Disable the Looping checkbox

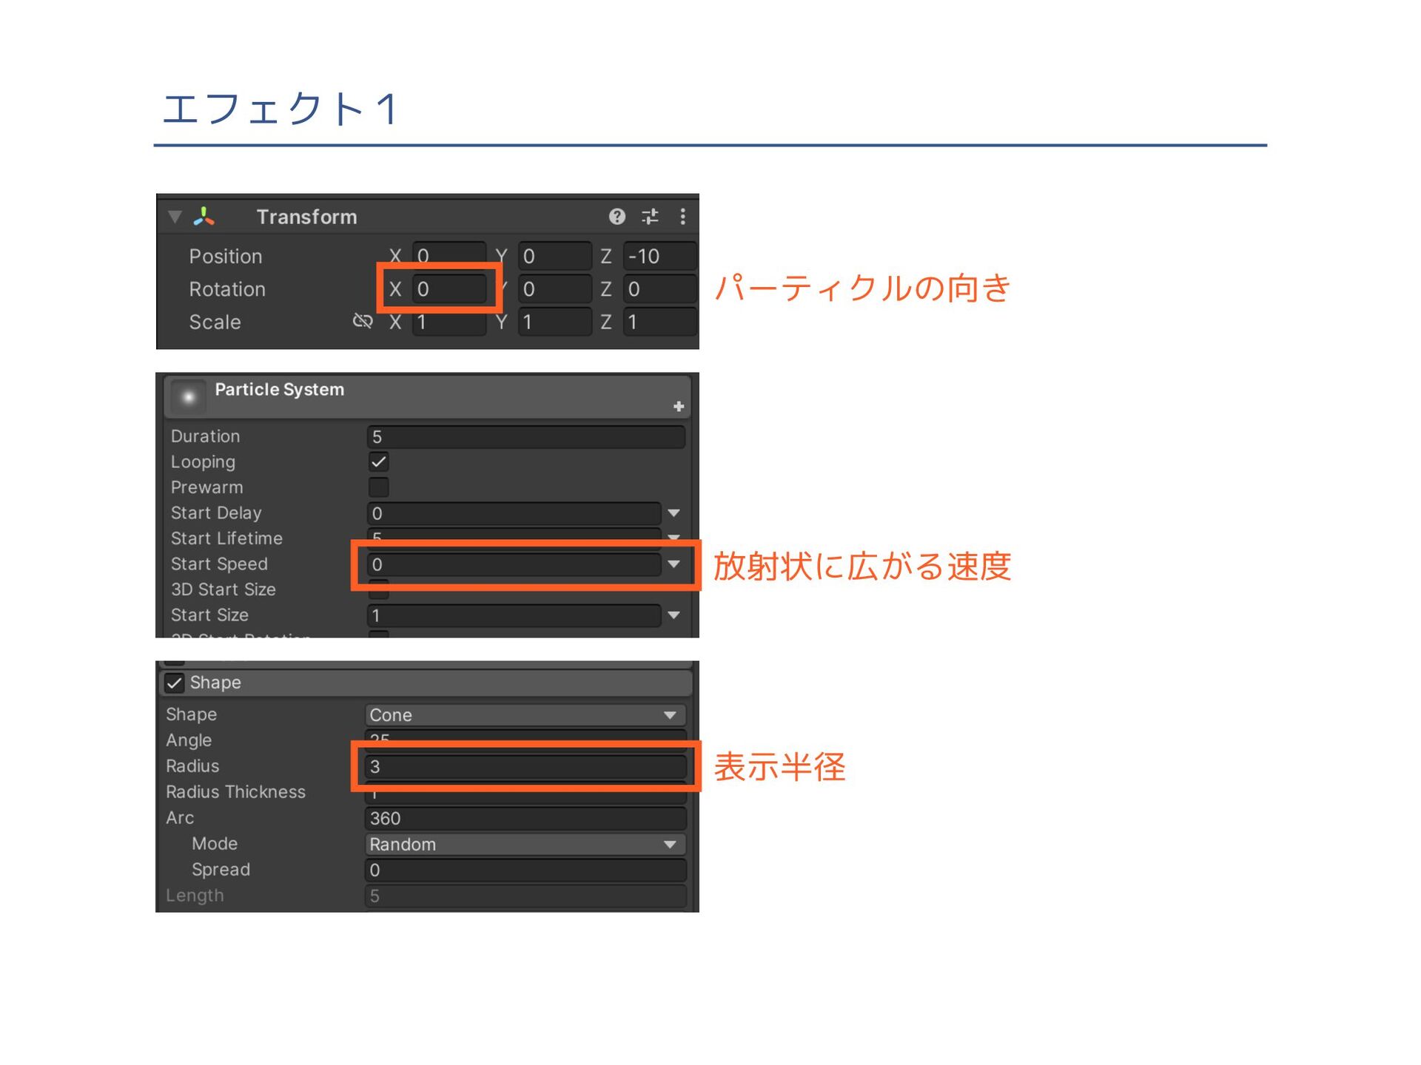click(378, 461)
